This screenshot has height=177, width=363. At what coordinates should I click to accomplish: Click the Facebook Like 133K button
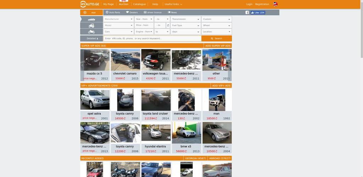point(258,12)
